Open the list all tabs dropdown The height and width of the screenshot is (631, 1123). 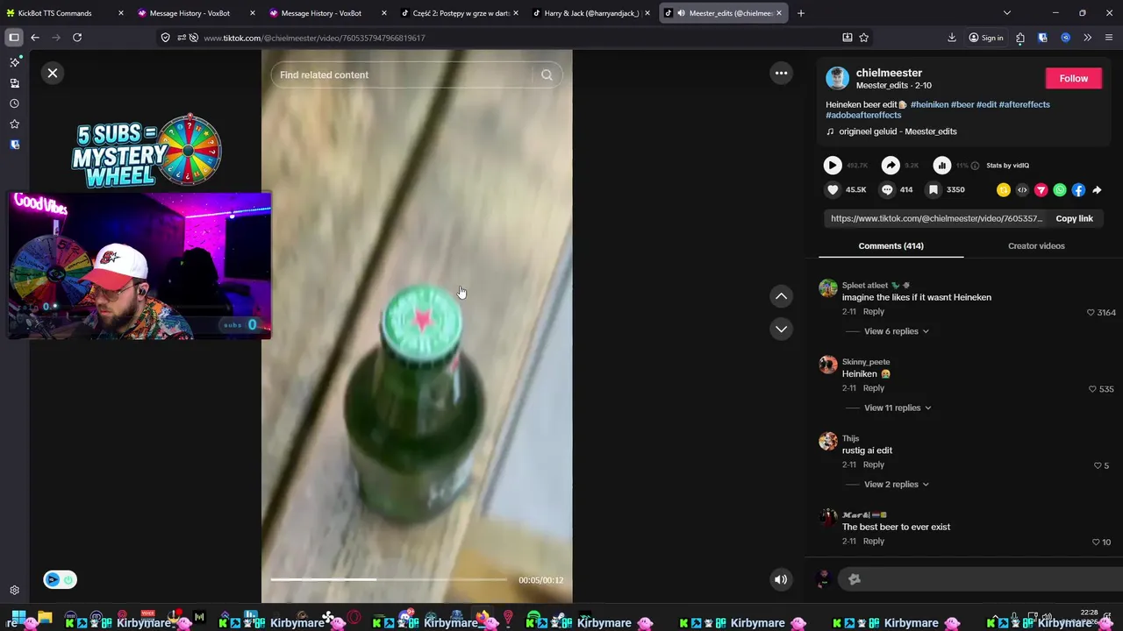pyautogui.click(x=1006, y=13)
